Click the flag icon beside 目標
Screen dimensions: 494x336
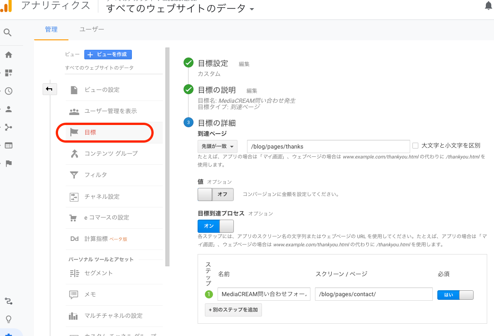[74, 132]
